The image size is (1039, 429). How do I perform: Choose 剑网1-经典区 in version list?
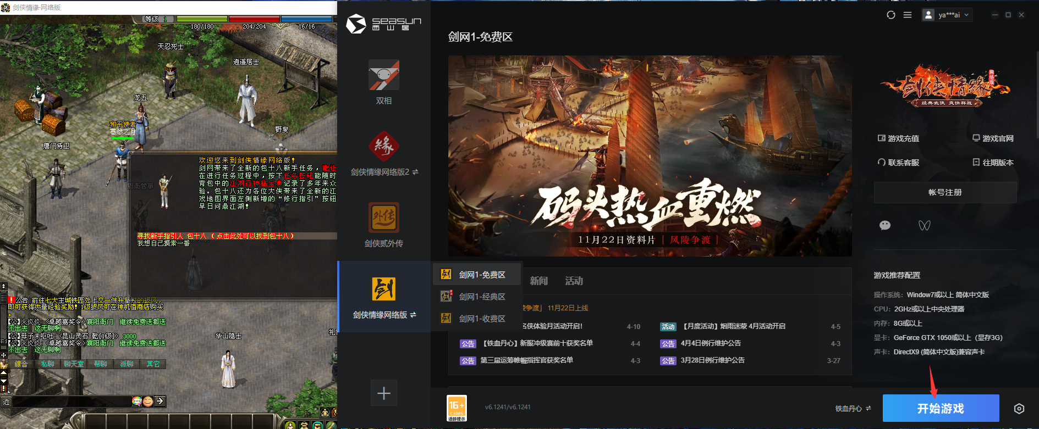tap(477, 297)
